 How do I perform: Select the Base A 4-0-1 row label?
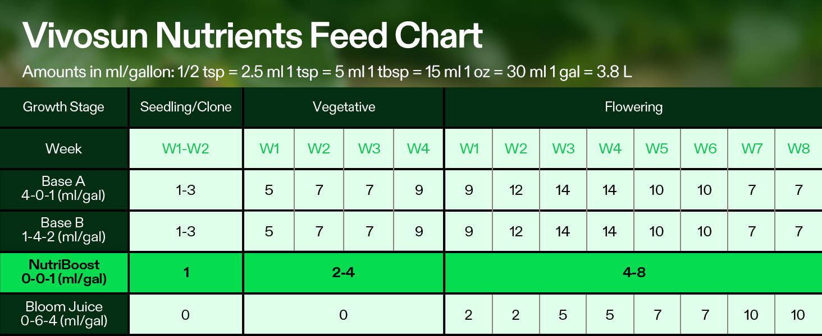click(x=65, y=189)
